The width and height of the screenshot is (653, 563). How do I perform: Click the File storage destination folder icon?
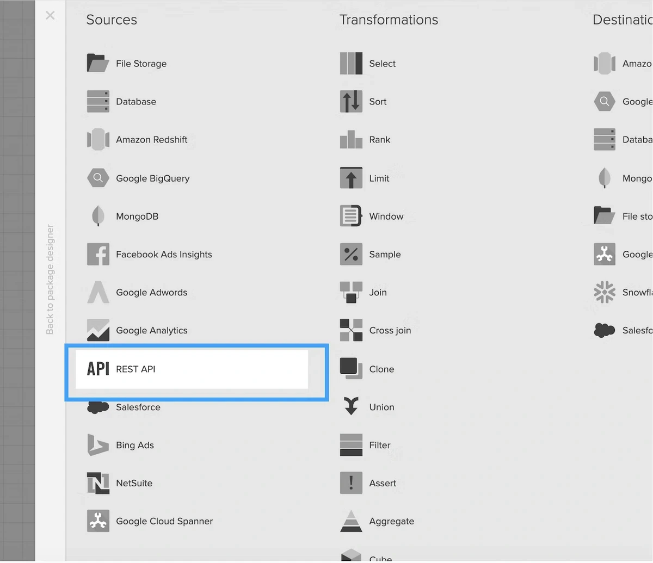point(605,216)
